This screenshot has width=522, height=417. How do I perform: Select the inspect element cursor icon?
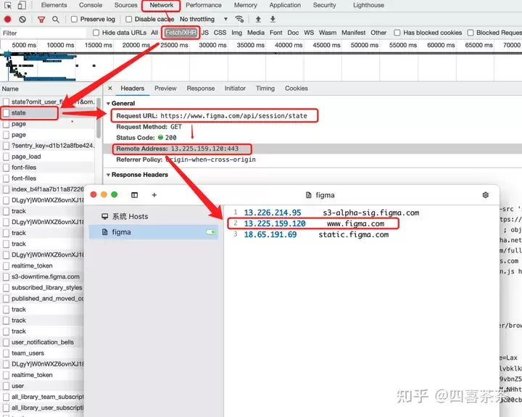click(8, 5)
